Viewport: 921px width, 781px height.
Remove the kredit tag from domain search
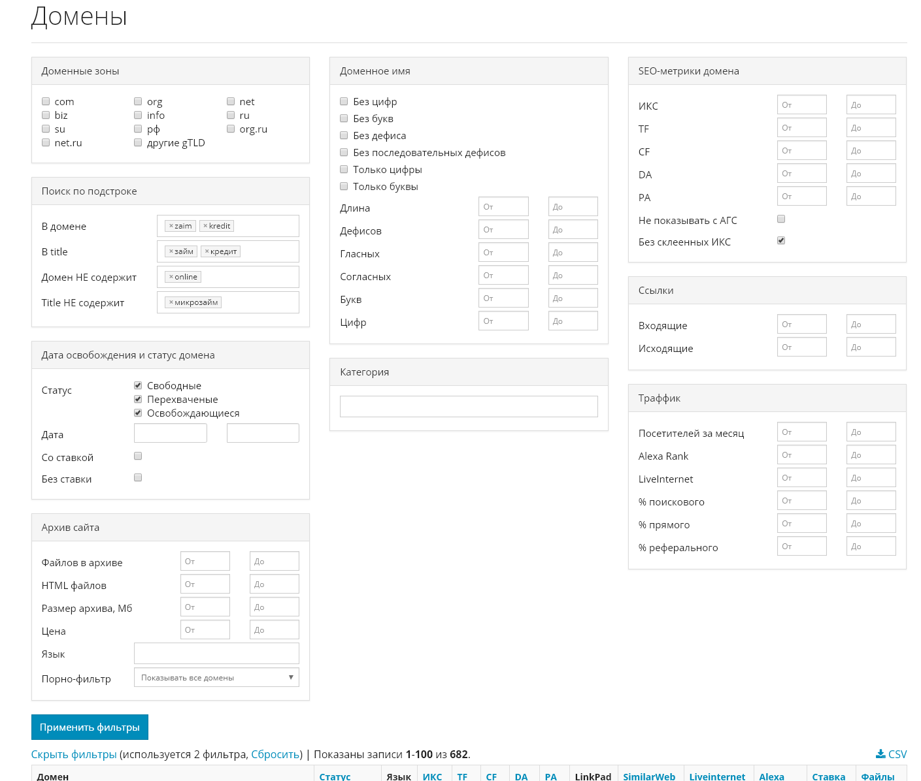point(205,226)
